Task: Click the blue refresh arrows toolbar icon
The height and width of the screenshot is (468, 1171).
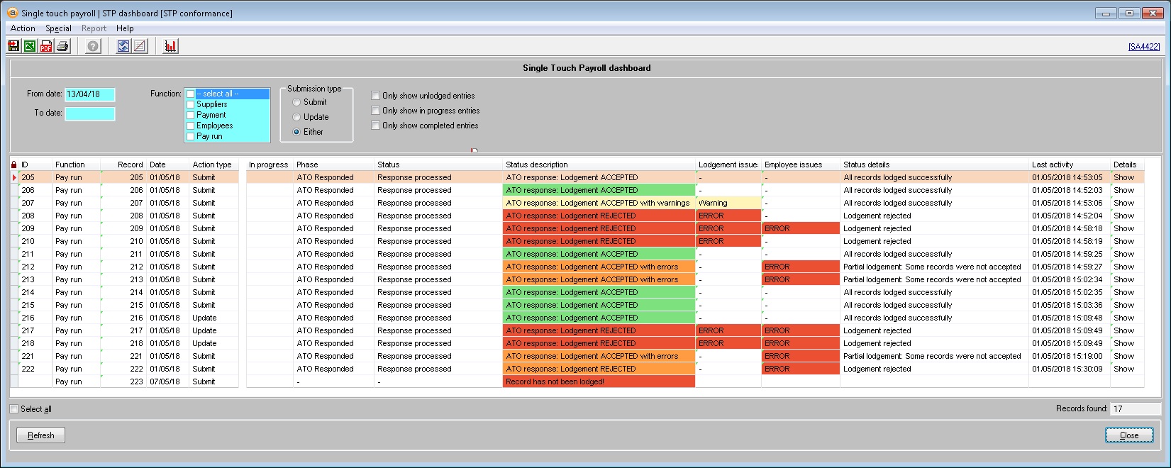Action: point(123,46)
